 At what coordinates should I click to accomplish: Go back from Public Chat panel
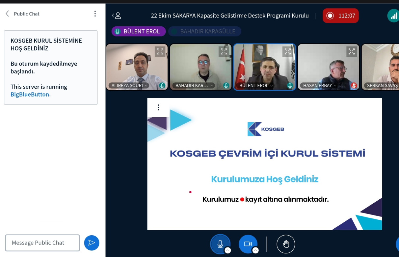pos(7,14)
